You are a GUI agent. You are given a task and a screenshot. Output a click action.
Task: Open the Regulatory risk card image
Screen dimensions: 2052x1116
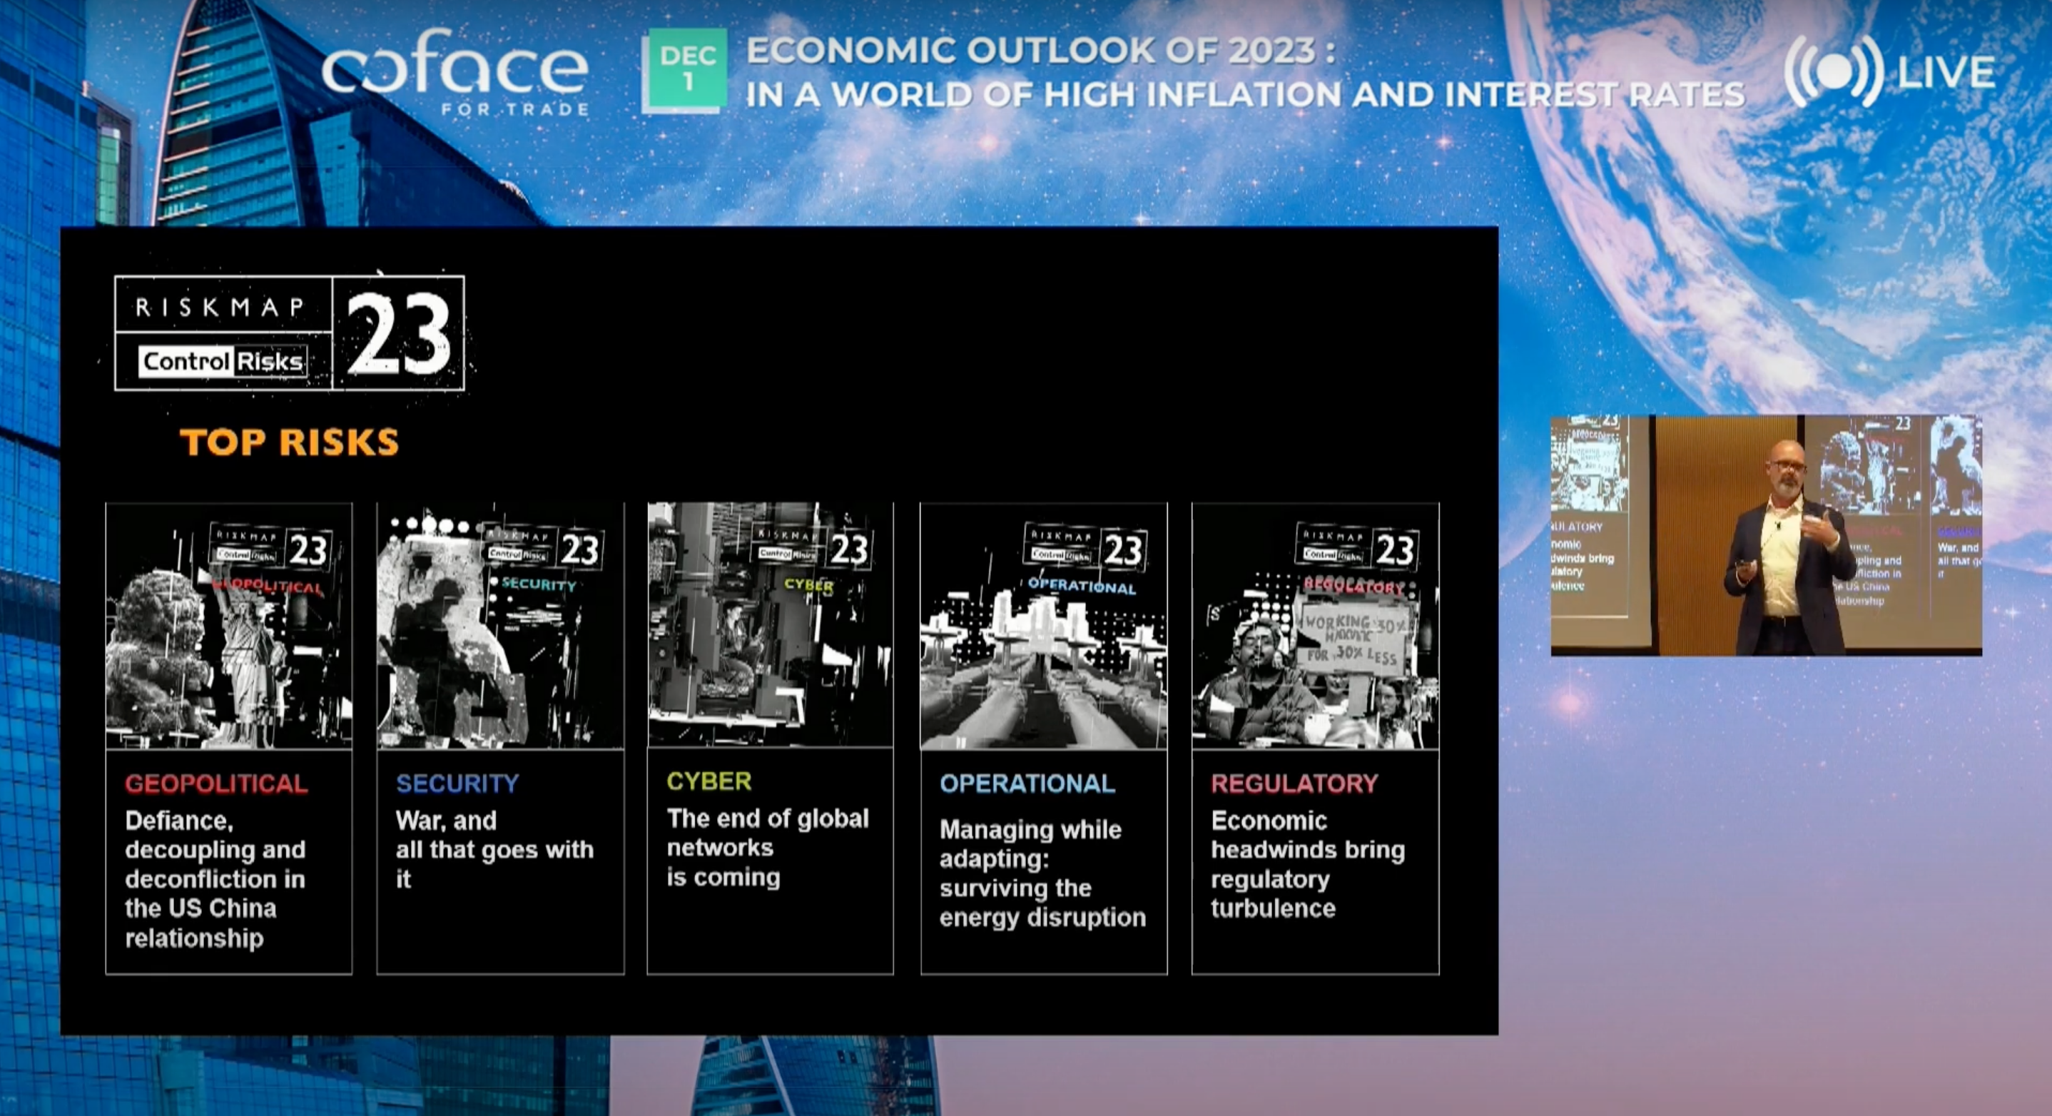1315,625
